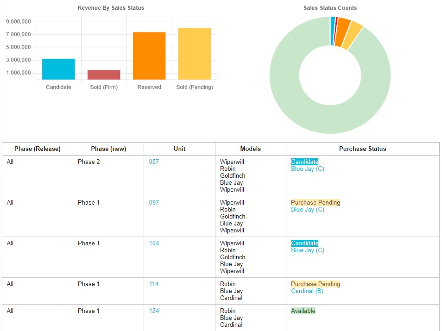The image size is (442, 331).
Task: Click the blue Candidate bar in revenue chart
Action: click(58, 69)
